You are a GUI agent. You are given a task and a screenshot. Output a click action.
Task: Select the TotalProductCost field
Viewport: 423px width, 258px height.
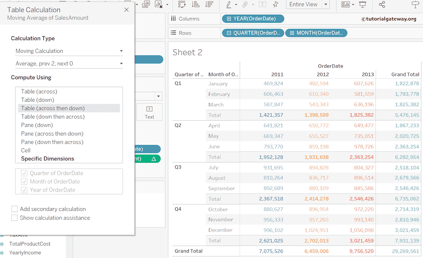click(x=30, y=244)
